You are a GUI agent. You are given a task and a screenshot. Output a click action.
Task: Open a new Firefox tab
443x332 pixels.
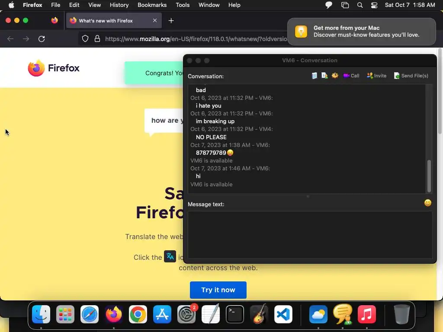171,21
